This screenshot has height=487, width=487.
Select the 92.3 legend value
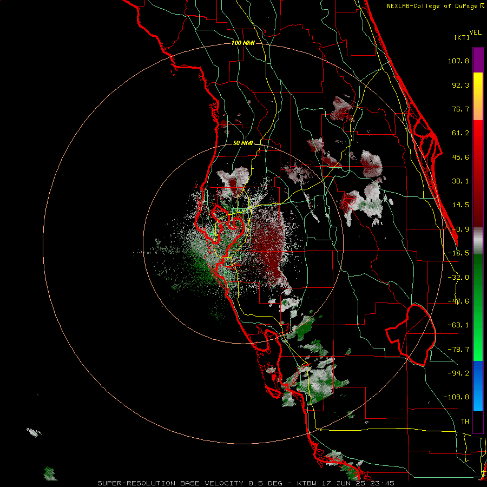coord(460,85)
